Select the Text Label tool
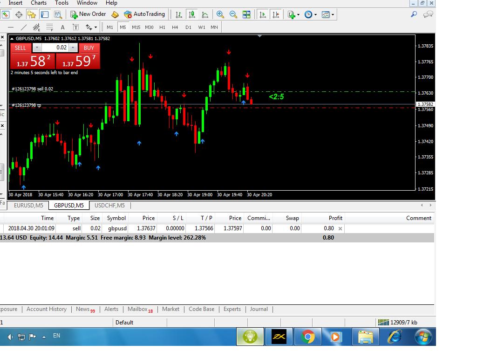The width and height of the screenshot is (477, 358). coord(76,28)
